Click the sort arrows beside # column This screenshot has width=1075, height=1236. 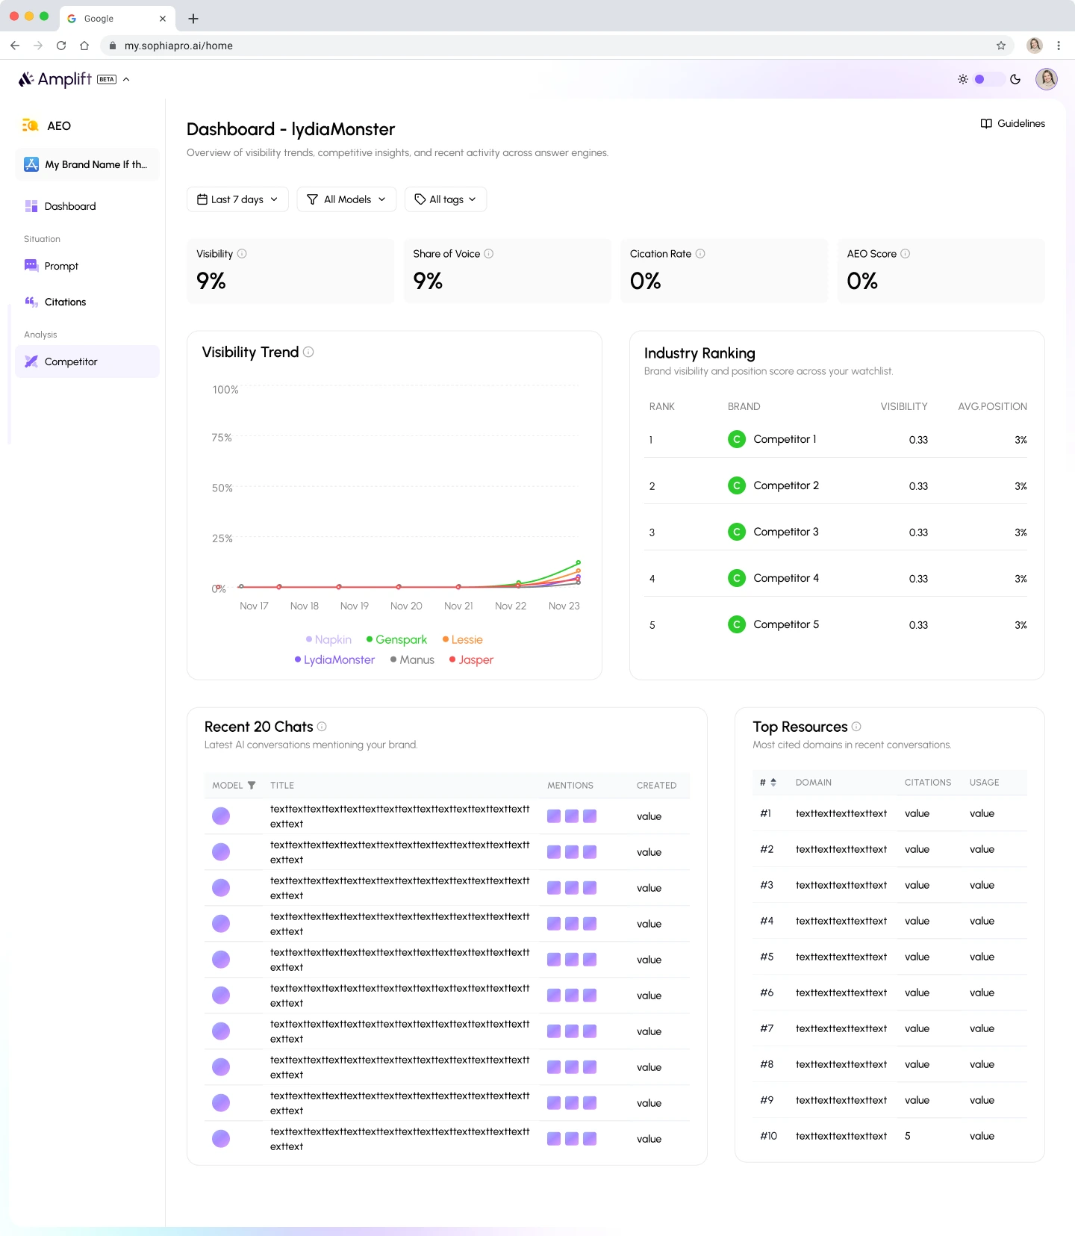[773, 782]
